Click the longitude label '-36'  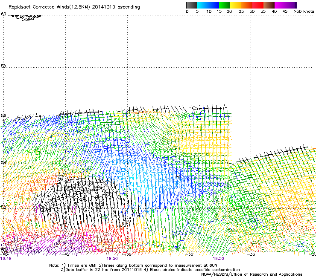189,254
